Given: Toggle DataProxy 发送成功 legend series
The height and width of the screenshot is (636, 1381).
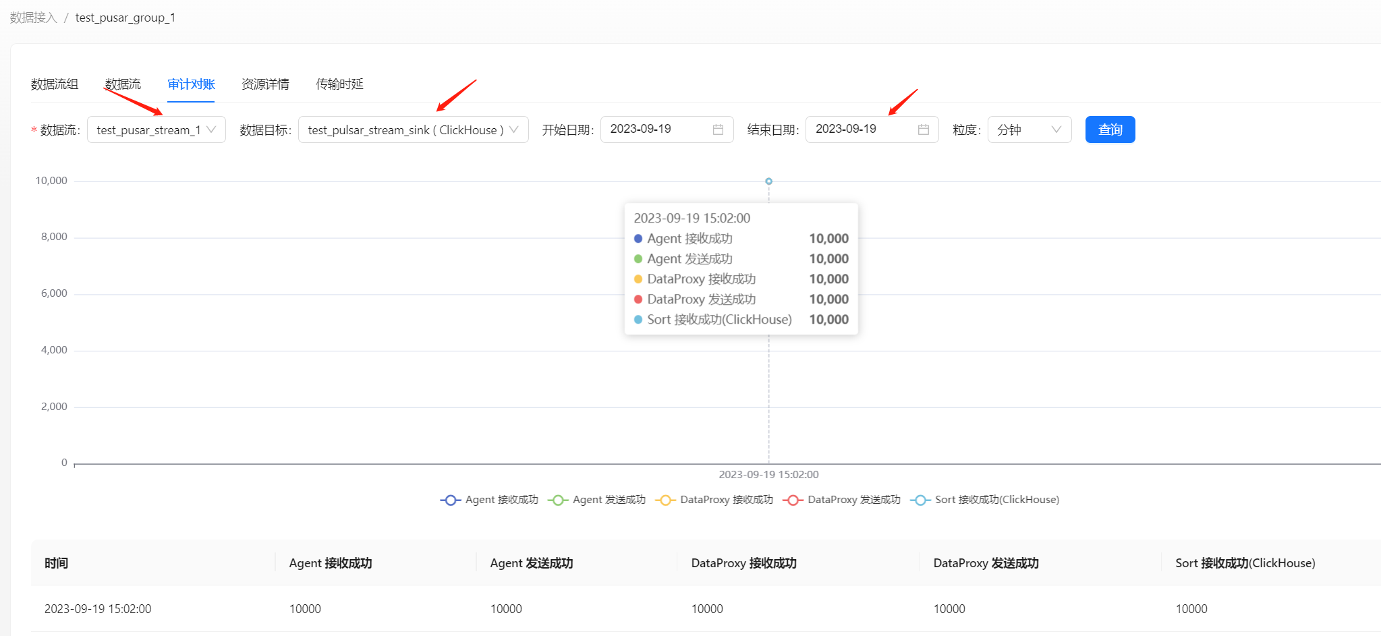Looking at the screenshot, I should pyautogui.click(x=841, y=500).
